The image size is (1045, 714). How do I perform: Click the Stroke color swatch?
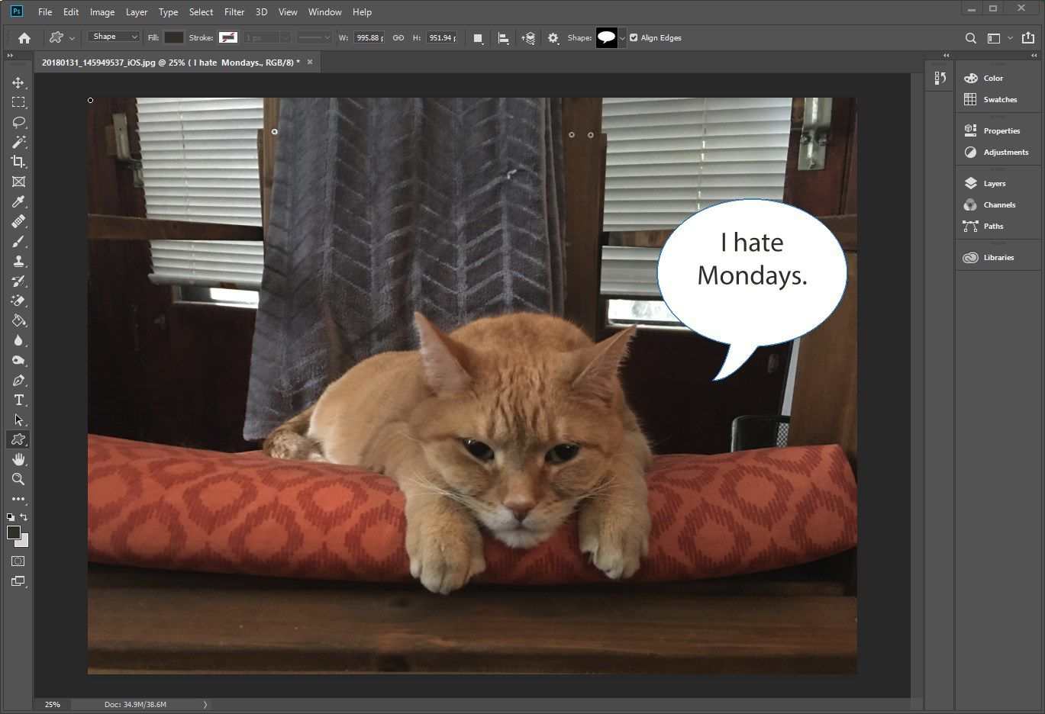pos(228,37)
